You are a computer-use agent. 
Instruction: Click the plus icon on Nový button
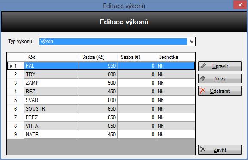[x=203, y=78]
